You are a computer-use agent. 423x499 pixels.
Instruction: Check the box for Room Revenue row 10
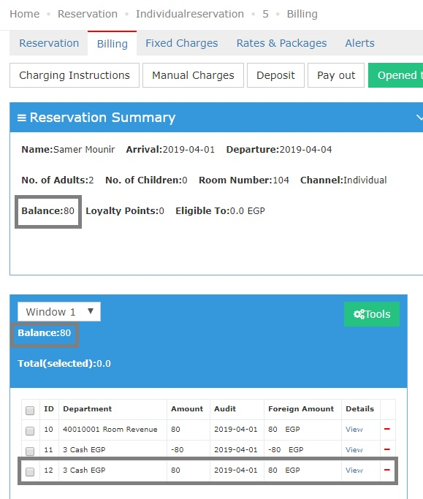(x=30, y=430)
